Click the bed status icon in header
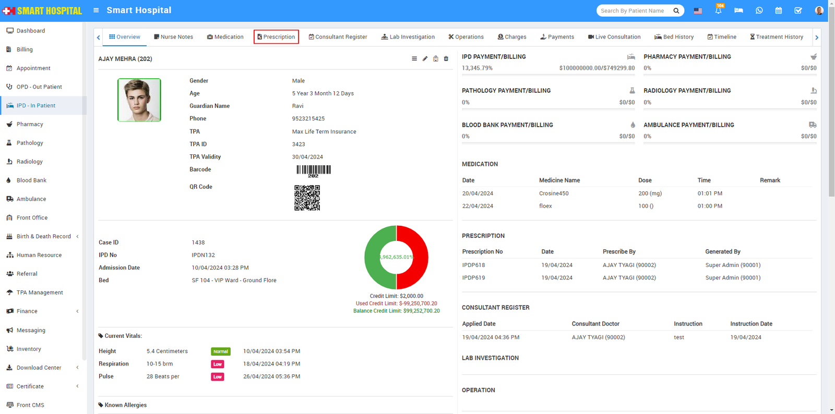835x414 pixels. [x=738, y=10]
